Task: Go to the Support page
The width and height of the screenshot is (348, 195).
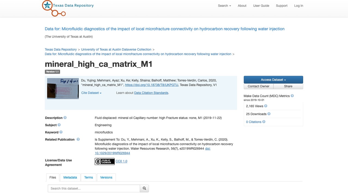Action: point(282,6)
